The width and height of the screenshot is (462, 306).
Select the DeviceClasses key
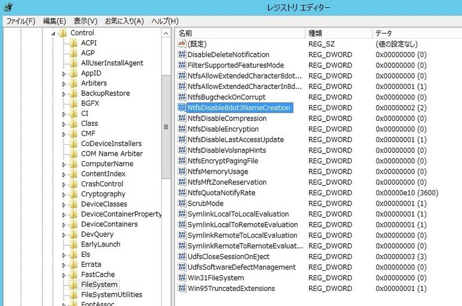click(104, 204)
